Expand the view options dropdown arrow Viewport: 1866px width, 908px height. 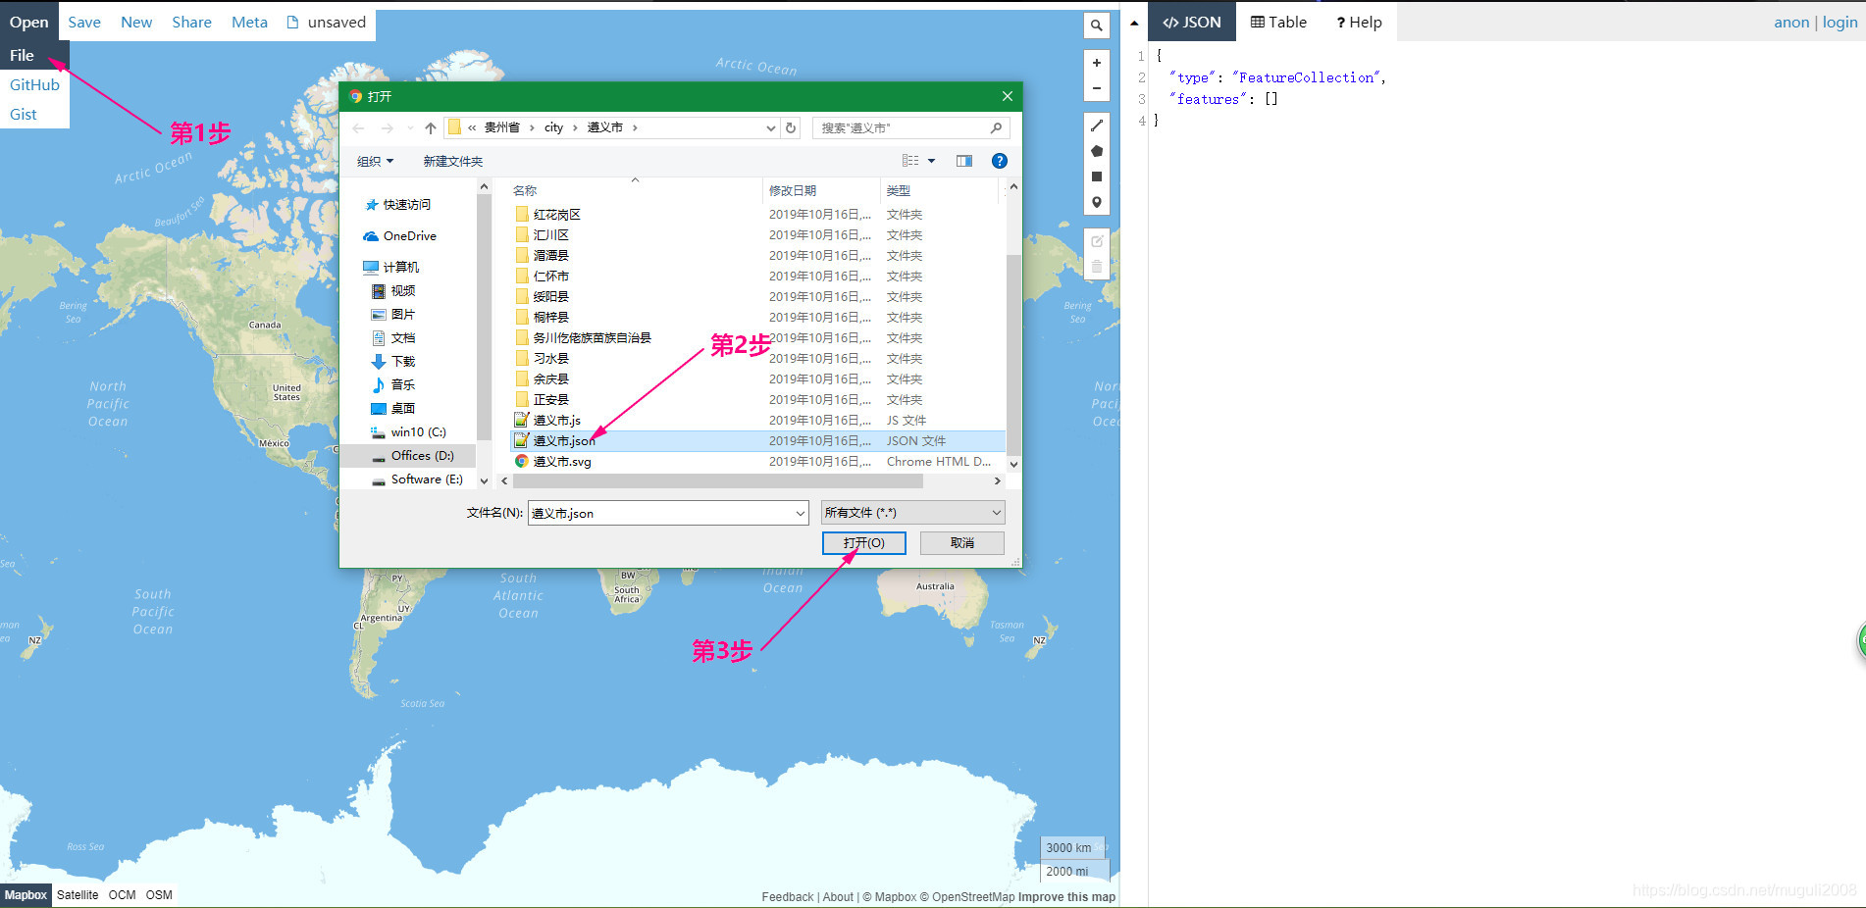point(931,161)
